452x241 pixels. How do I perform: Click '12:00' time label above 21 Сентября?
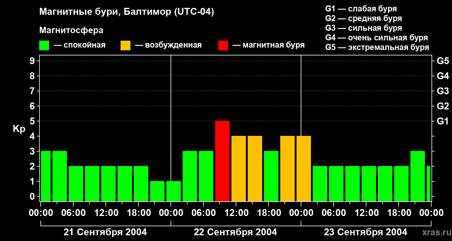(x=106, y=213)
